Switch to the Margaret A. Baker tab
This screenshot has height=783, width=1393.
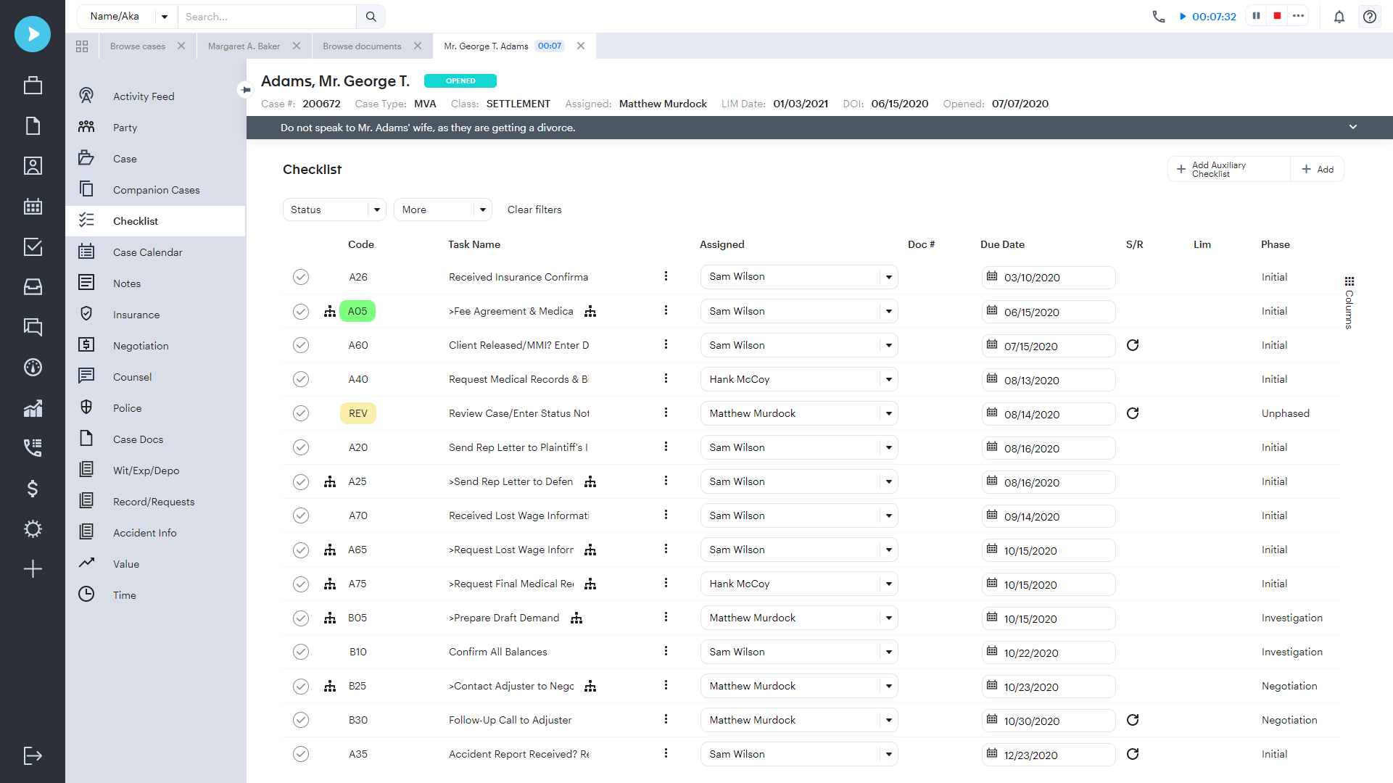pyautogui.click(x=244, y=46)
